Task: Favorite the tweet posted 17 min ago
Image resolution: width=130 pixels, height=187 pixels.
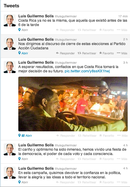Action: tap(107, 30)
